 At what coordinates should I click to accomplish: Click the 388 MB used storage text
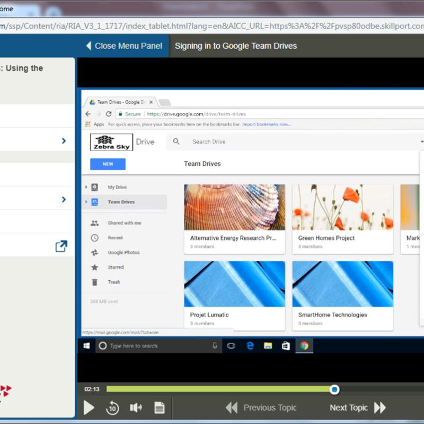pyautogui.click(x=104, y=301)
